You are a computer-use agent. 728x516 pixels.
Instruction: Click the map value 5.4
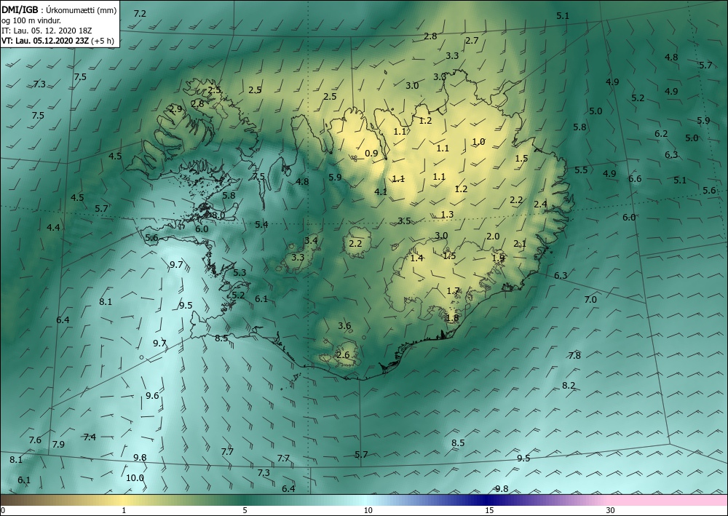261,225
